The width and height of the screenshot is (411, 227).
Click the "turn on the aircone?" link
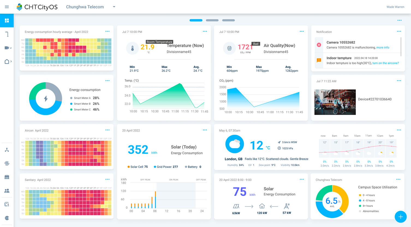click(385, 63)
